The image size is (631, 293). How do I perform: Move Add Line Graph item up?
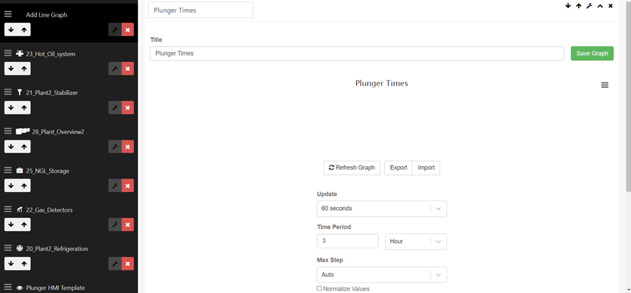point(24,30)
